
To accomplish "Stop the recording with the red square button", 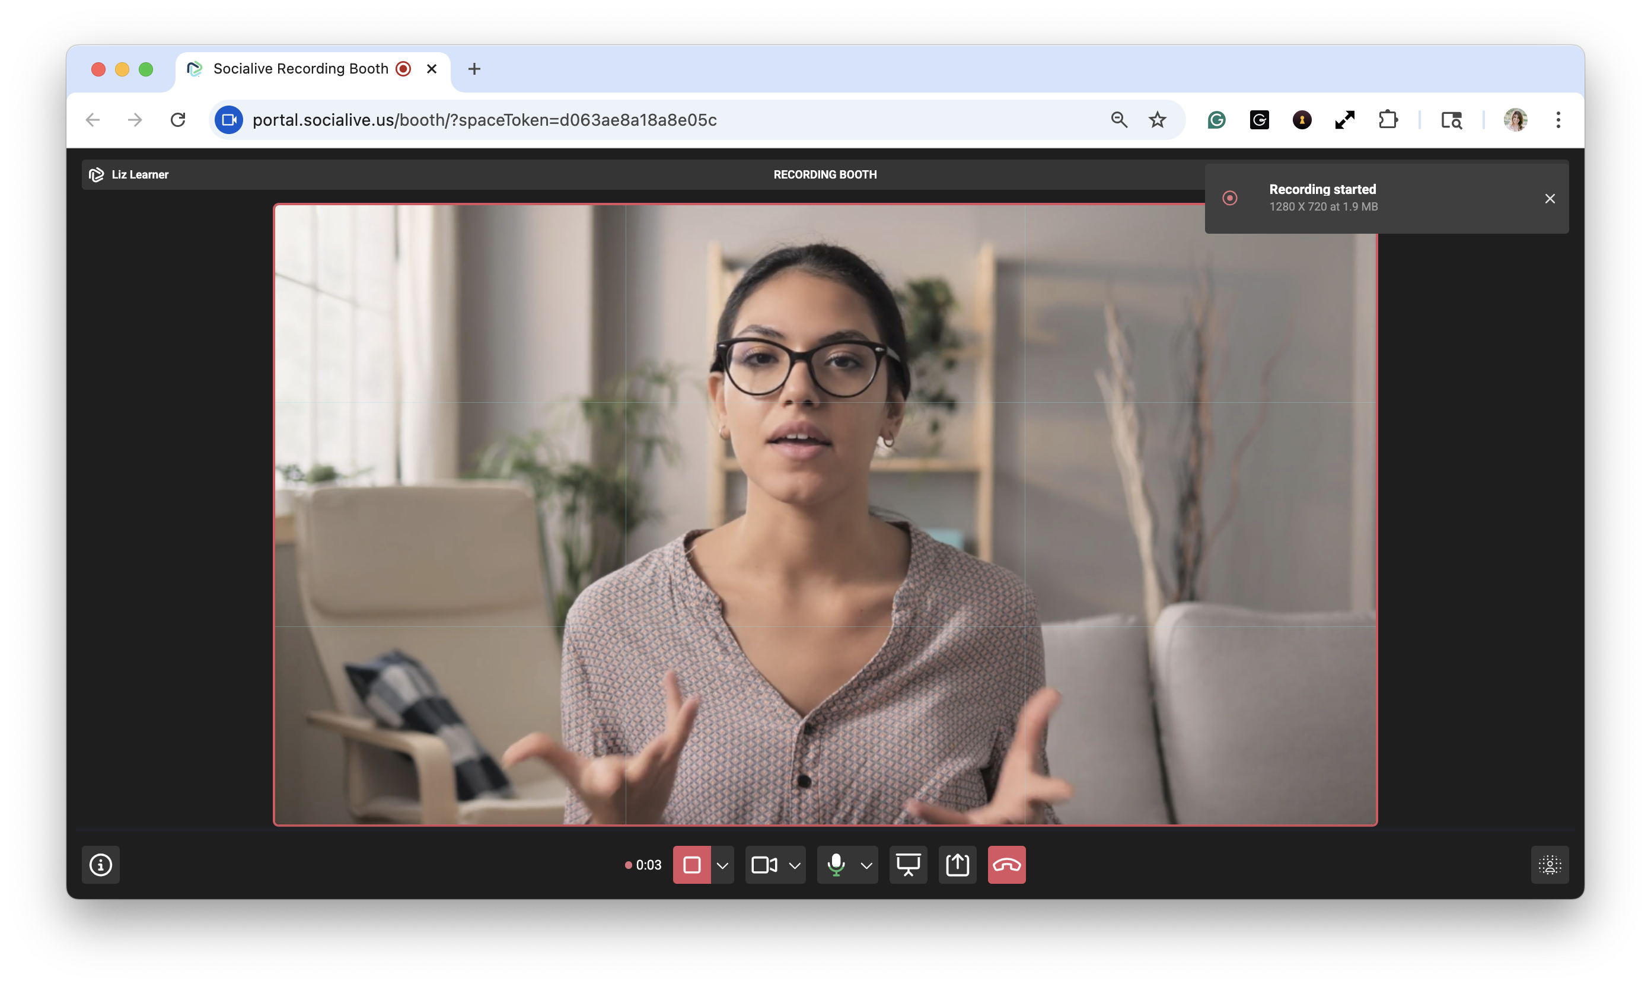I will click(691, 865).
